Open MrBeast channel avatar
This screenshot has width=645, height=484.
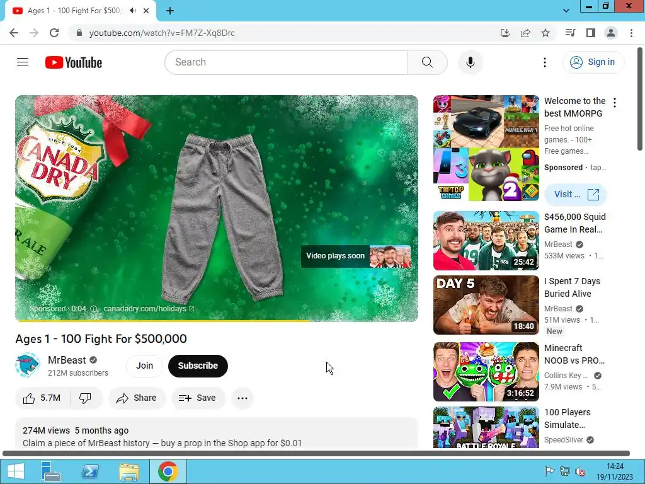(27, 365)
